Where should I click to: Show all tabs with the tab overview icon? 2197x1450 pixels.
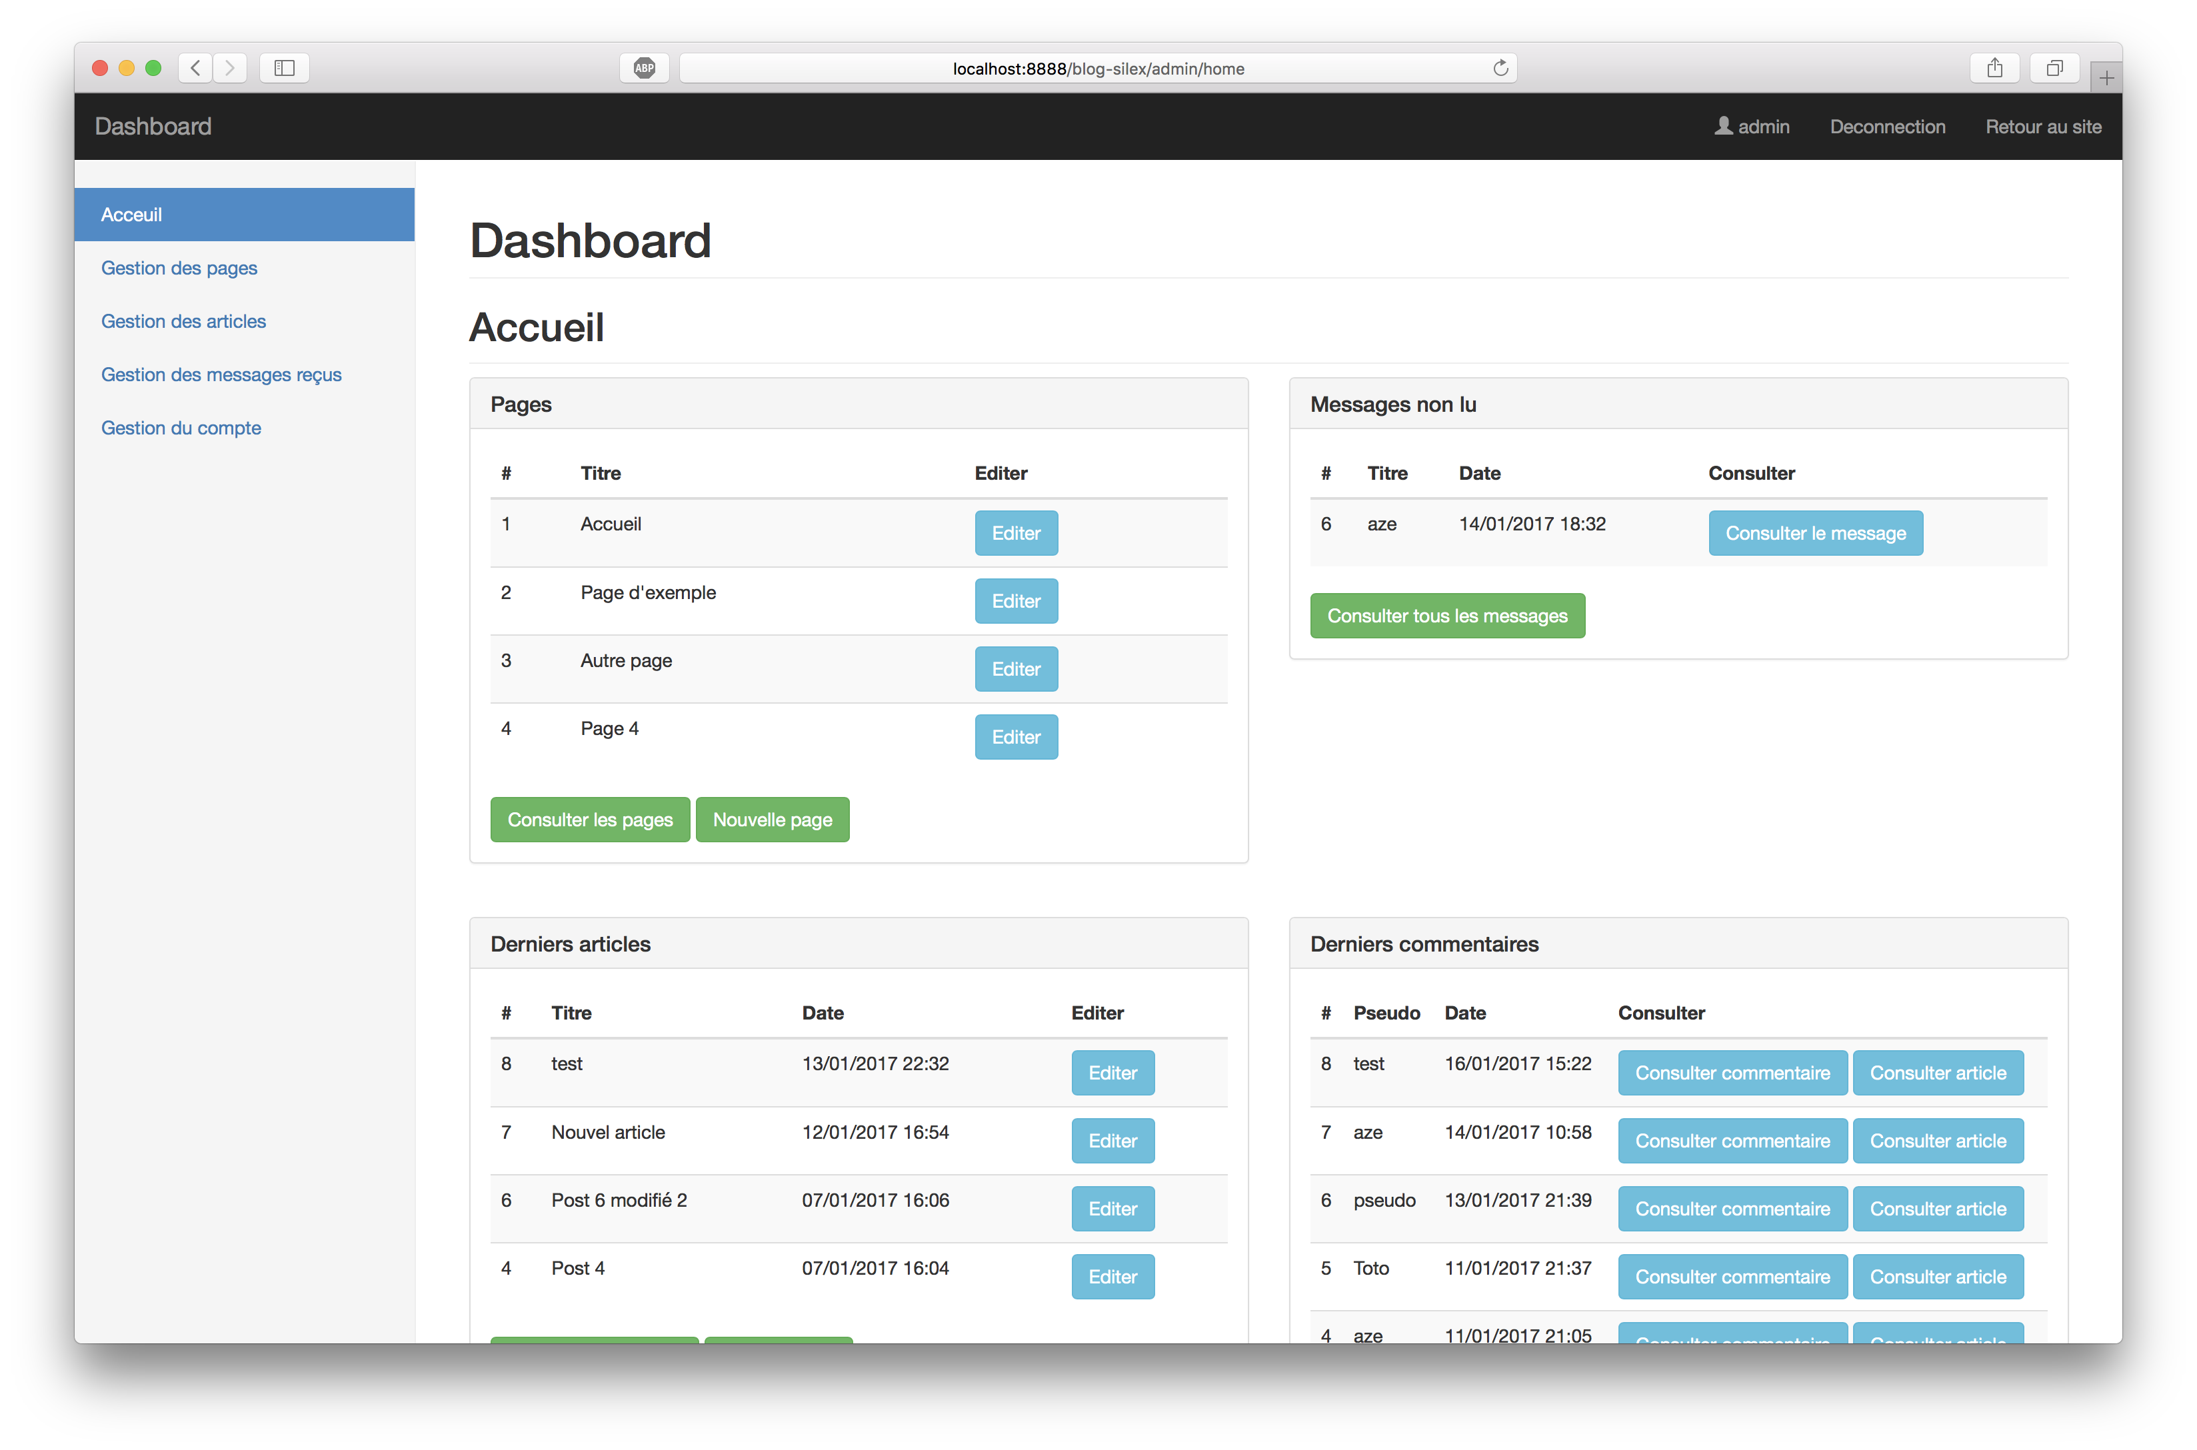[2054, 67]
